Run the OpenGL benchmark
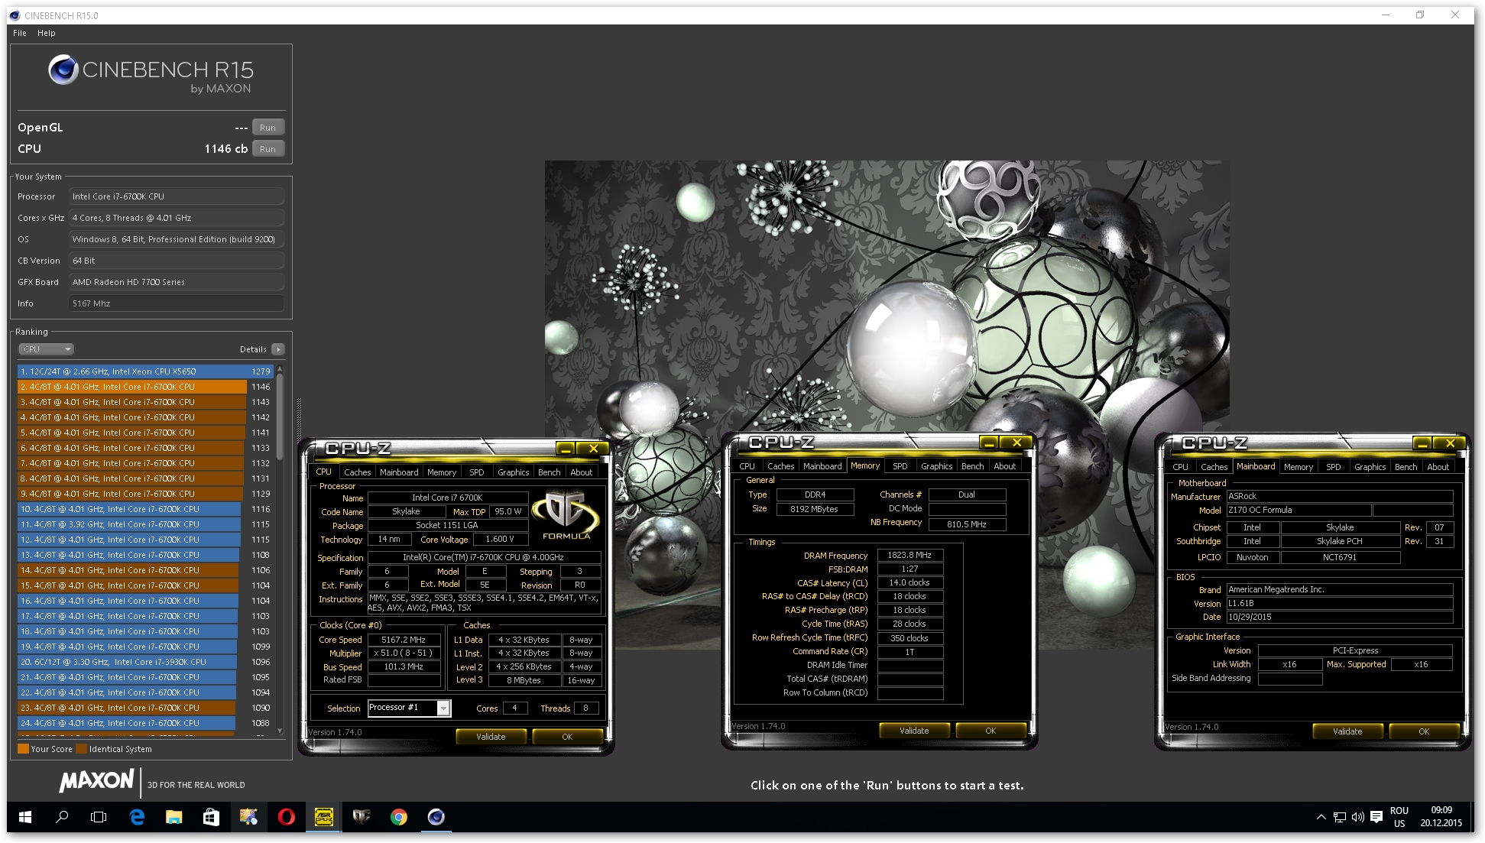1485x843 pixels. [267, 128]
